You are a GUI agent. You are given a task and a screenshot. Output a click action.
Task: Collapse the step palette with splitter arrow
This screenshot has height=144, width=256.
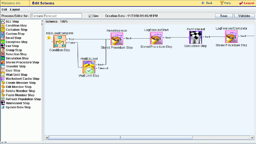click(x=42, y=21)
